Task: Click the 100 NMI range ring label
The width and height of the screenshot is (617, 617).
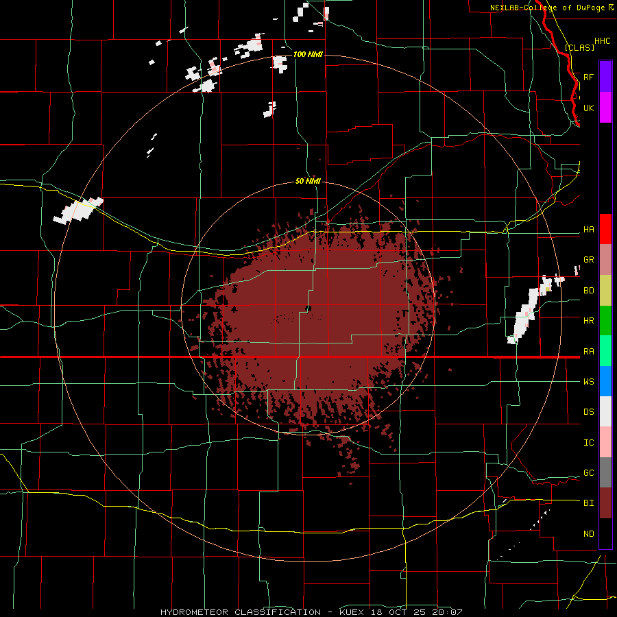Action: tap(308, 54)
